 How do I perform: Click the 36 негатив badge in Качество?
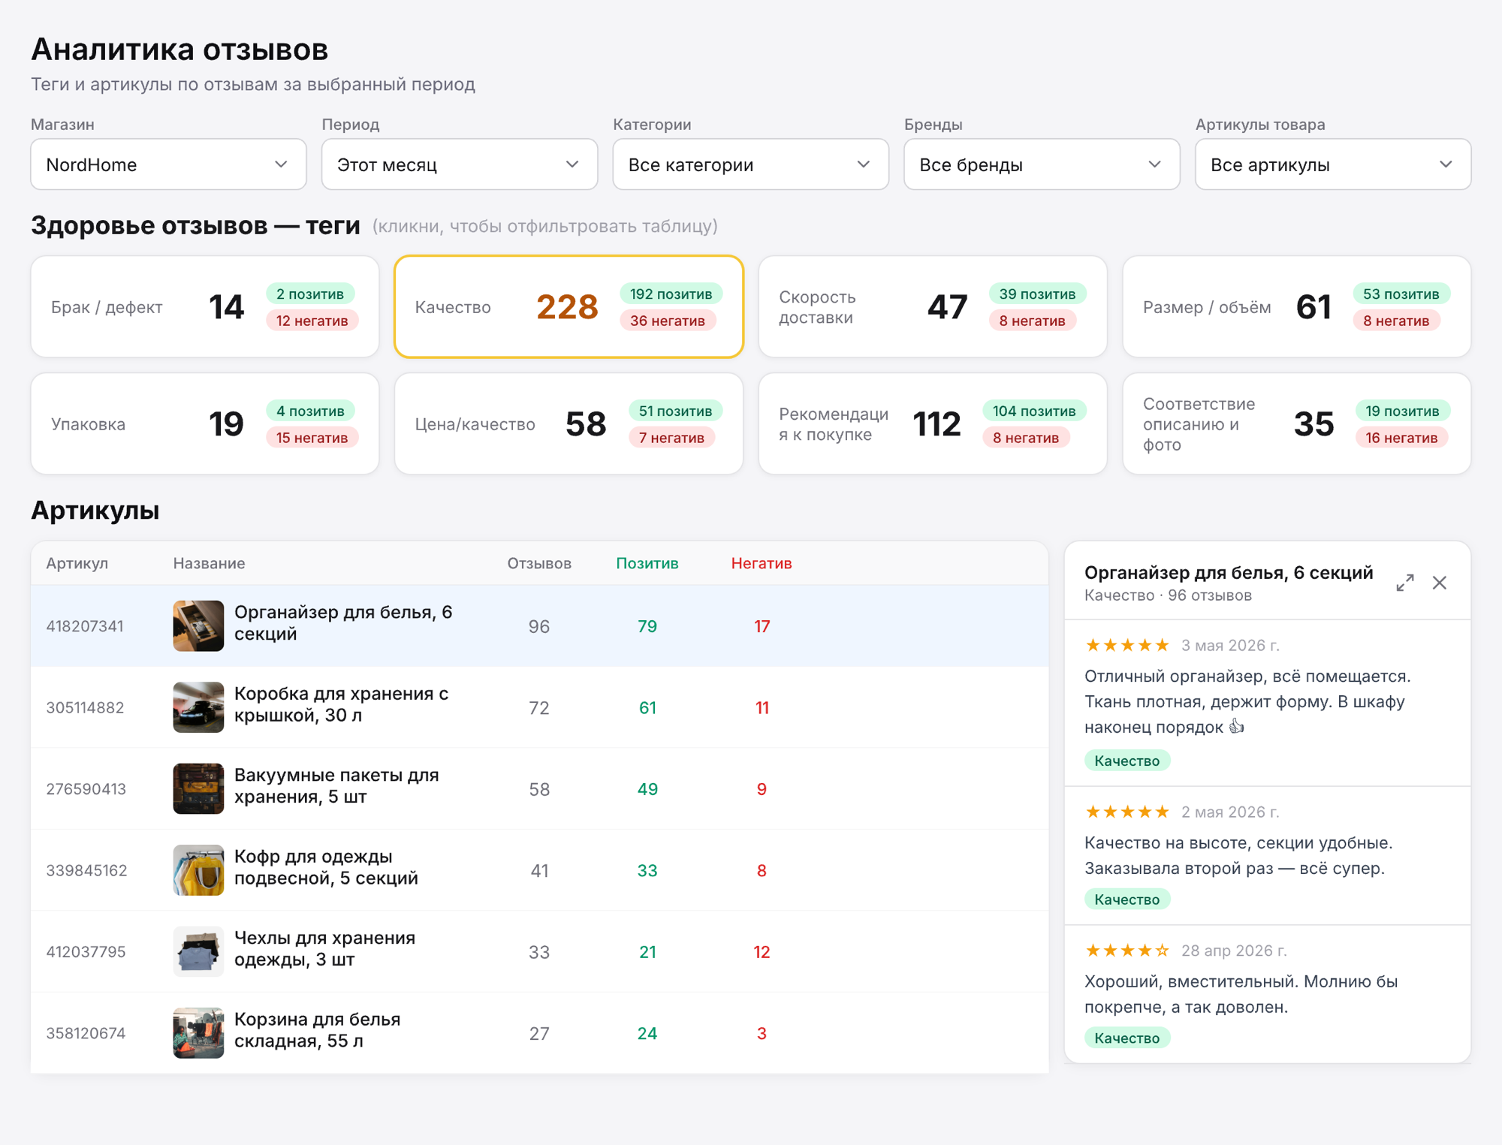pyautogui.click(x=667, y=321)
